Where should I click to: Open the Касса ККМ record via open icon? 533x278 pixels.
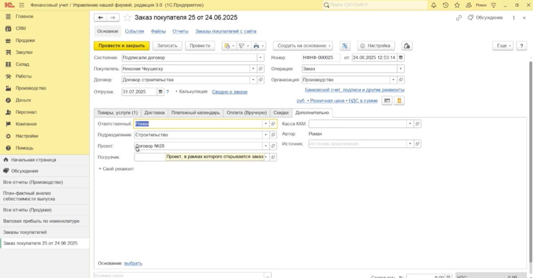click(418, 124)
